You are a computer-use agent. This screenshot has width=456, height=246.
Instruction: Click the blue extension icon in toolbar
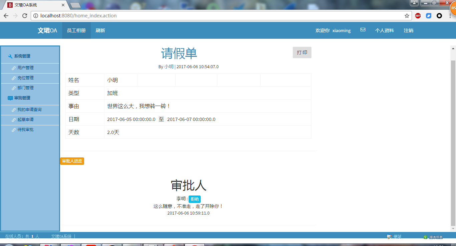pyautogui.click(x=429, y=16)
